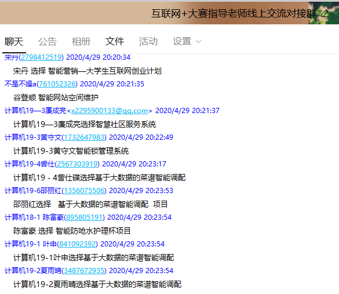The image size is (339, 294).
Task: Open QQ number link 1356075506
Action: pyautogui.click(x=84, y=191)
